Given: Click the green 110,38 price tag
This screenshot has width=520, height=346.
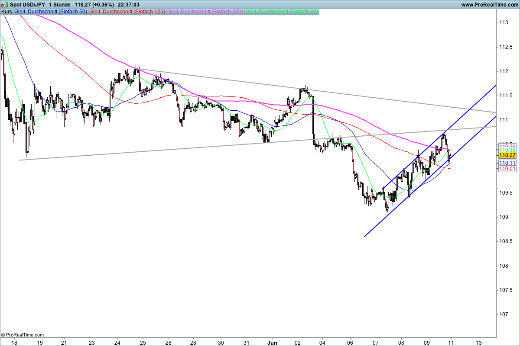Looking at the screenshot, I should 507,150.
